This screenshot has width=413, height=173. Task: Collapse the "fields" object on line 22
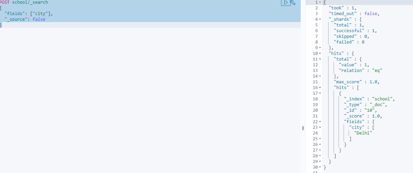(x=320, y=122)
